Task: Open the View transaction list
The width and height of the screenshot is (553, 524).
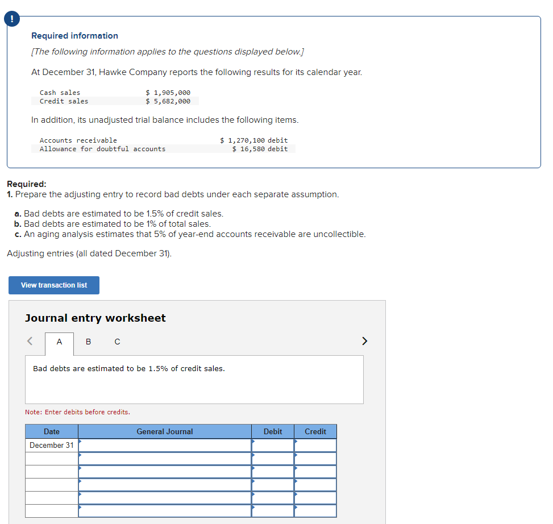Action: pos(54,285)
